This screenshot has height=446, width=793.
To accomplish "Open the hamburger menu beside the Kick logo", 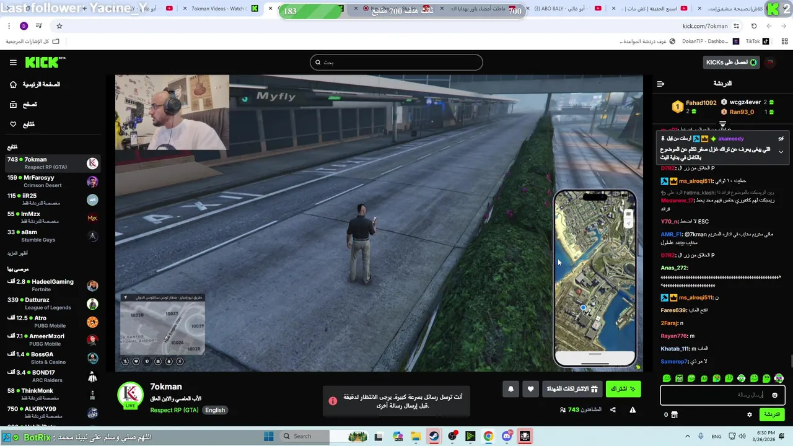I will pyautogui.click(x=13, y=63).
